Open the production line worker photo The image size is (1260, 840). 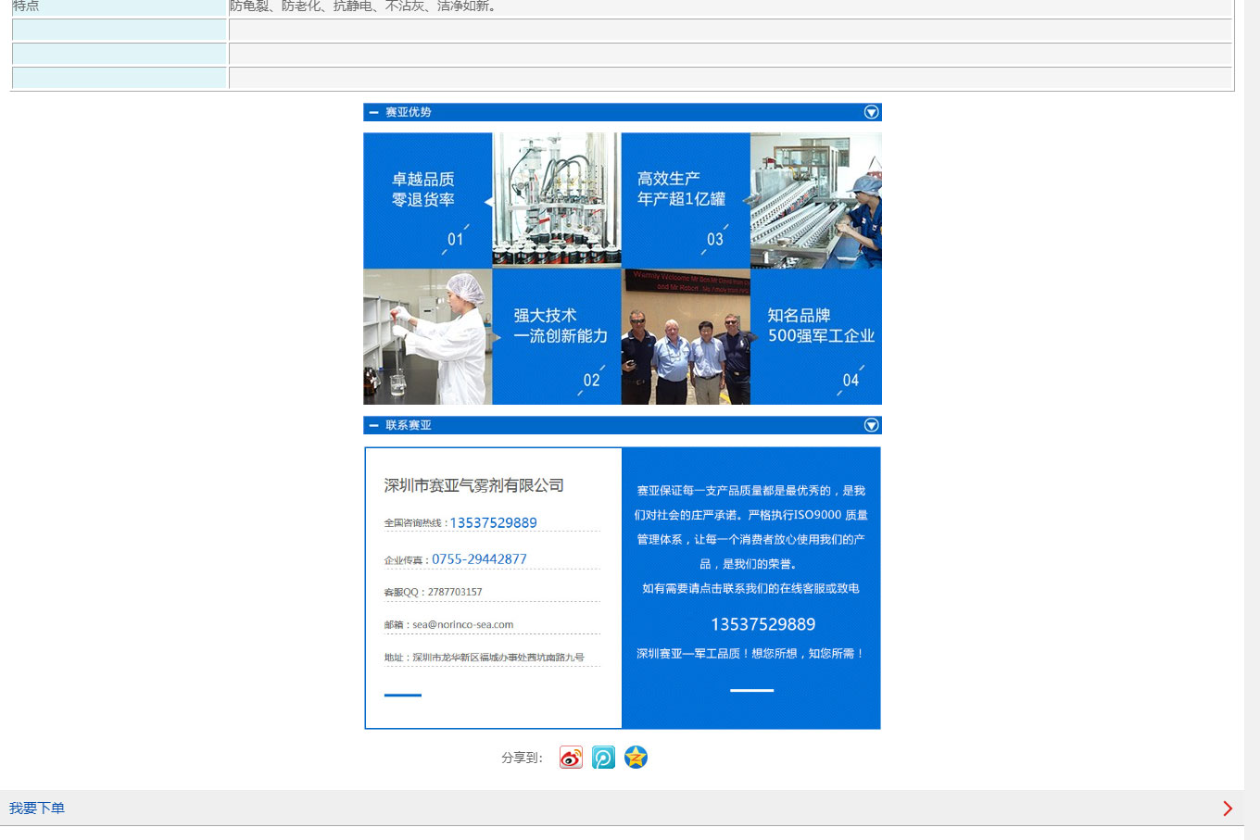[x=815, y=200]
